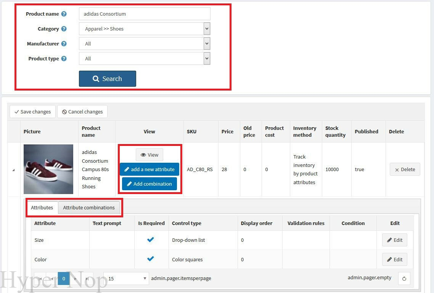Open Product type help question-mark icon
Image resolution: width=434 pixels, height=293 pixels.
click(x=64, y=58)
